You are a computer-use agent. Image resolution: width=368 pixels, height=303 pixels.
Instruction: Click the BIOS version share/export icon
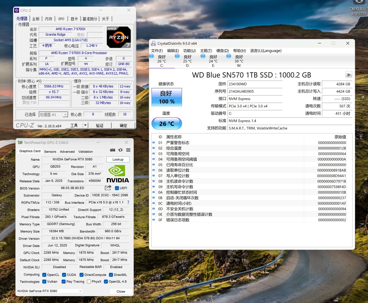108,188
